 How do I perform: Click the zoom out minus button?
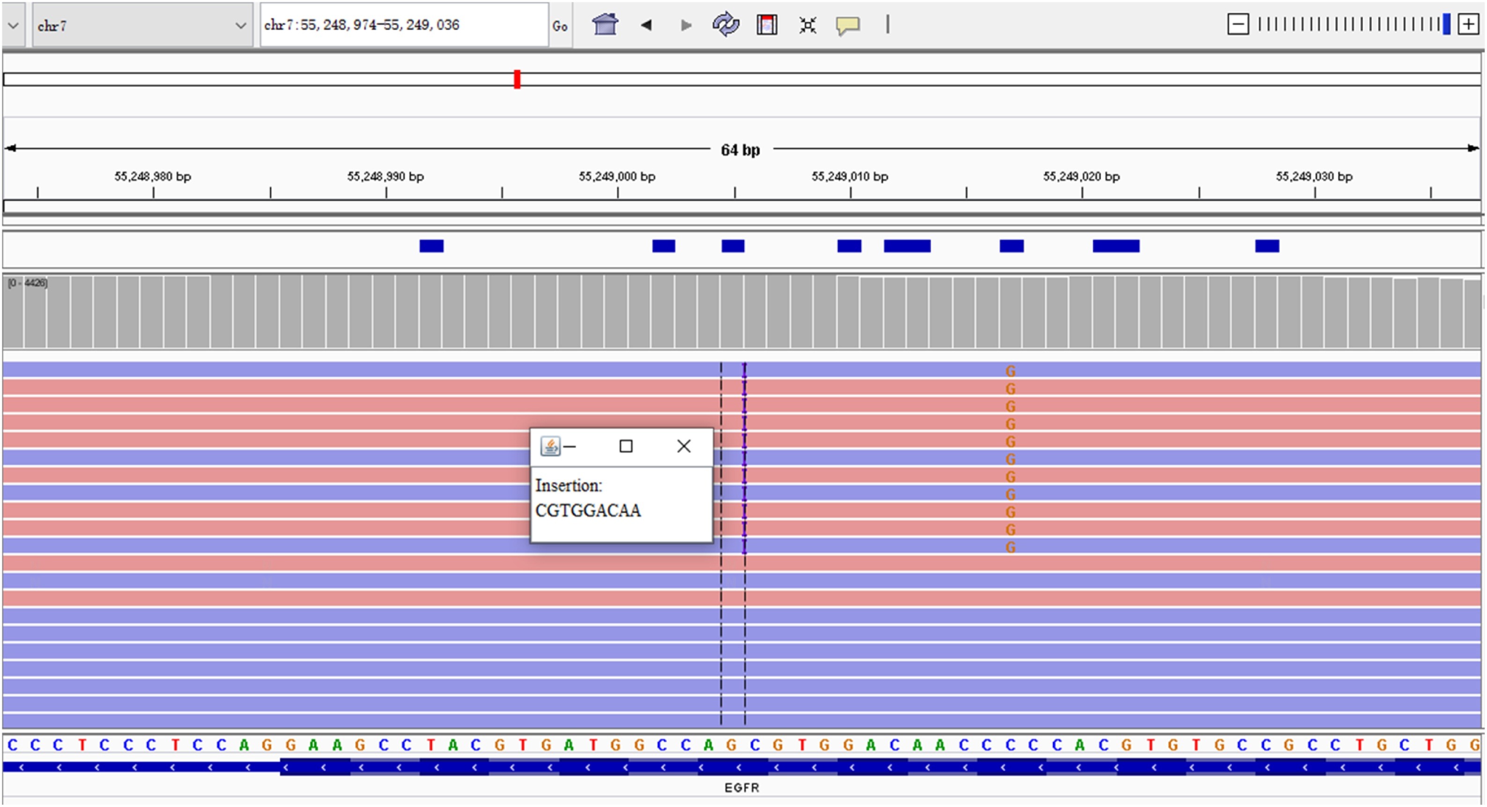(1238, 24)
